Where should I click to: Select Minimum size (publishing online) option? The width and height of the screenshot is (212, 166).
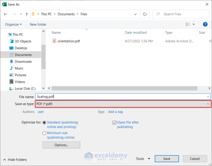click(44, 133)
